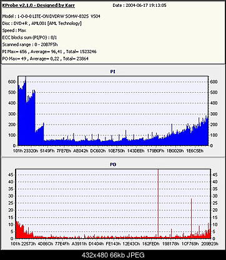Click the 1E6C5Eh axis label
Screen dimensions: 226x260
tap(195, 151)
